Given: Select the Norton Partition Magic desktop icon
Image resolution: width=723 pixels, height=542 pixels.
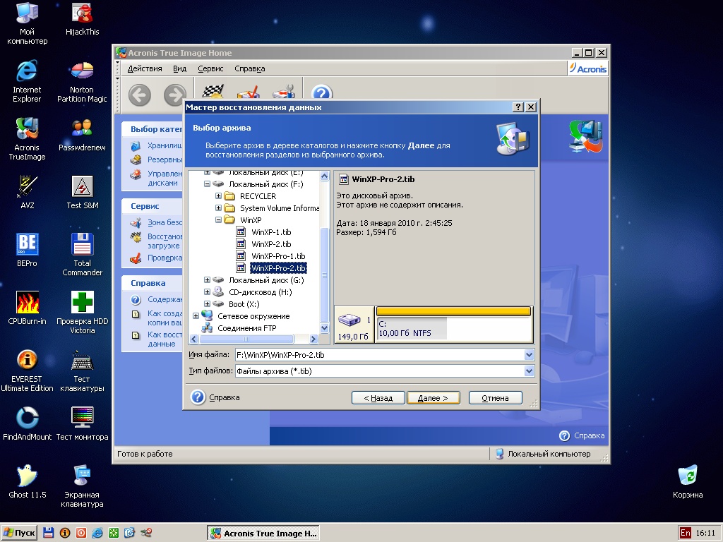Looking at the screenshot, I should click(x=82, y=81).
